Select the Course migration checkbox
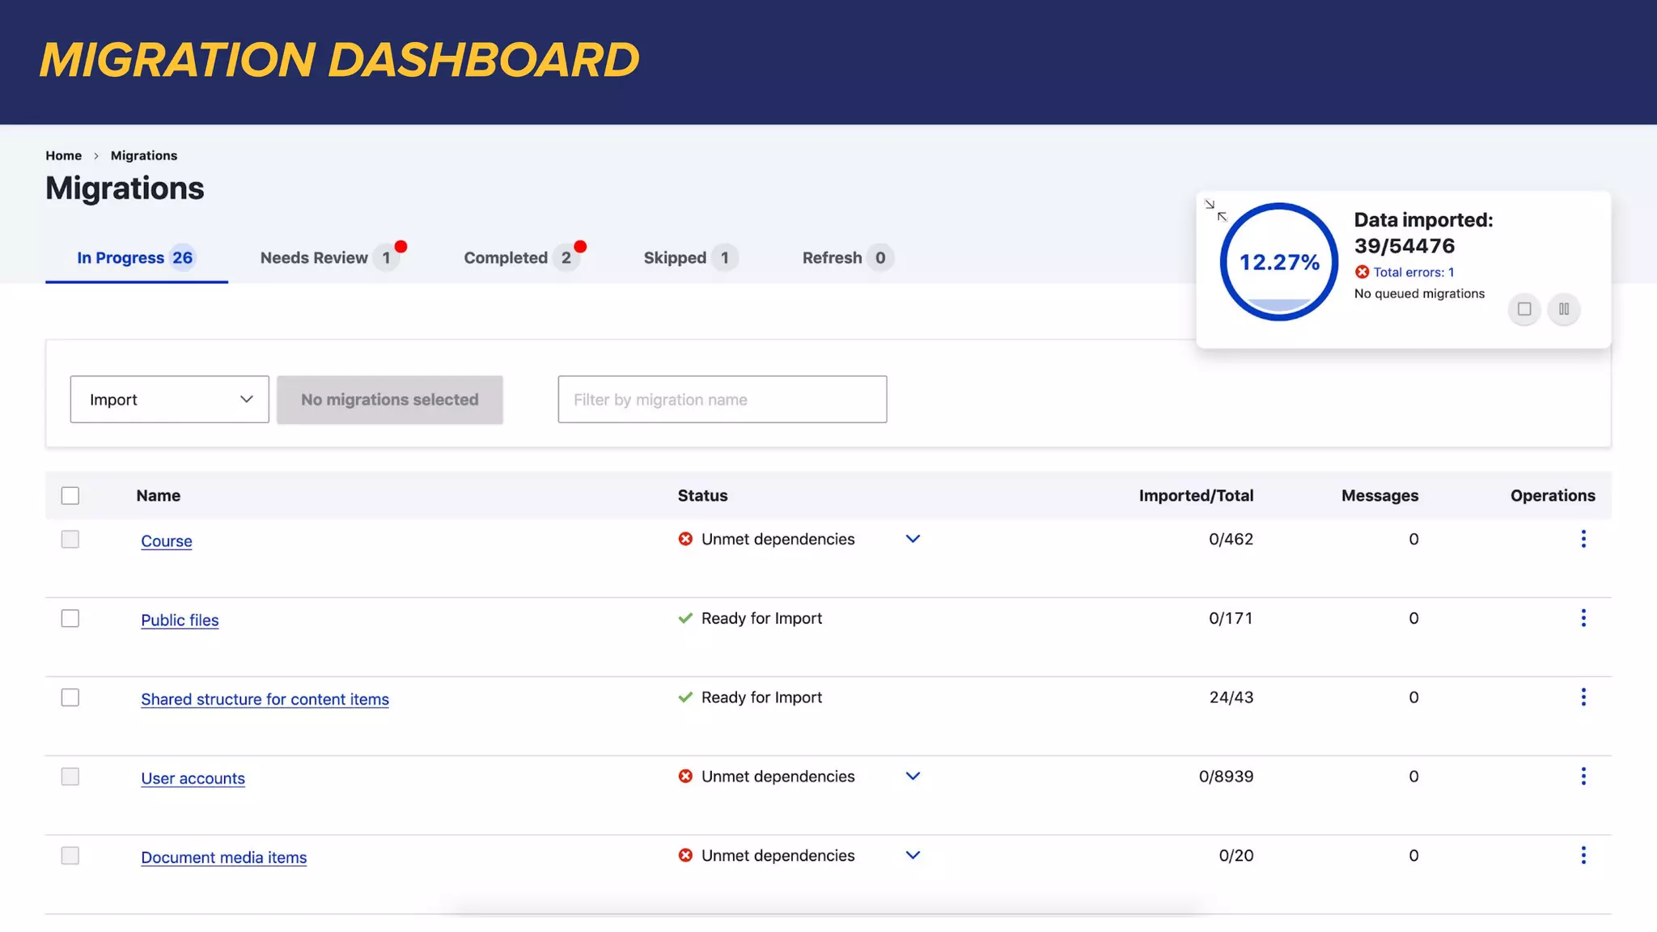The width and height of the screenshot is (1657, 932). pos(70,540)
